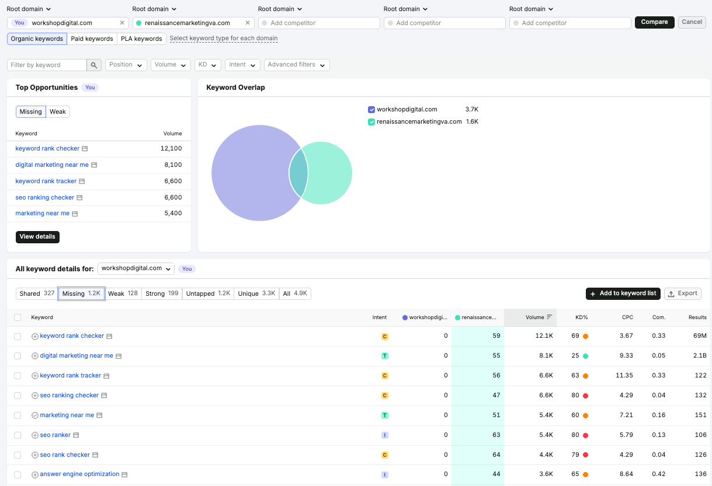This screenshot has width=712, height=486.
Task: Open SERP icon after 'seo ranker' in table
Action: pos(76,435)
